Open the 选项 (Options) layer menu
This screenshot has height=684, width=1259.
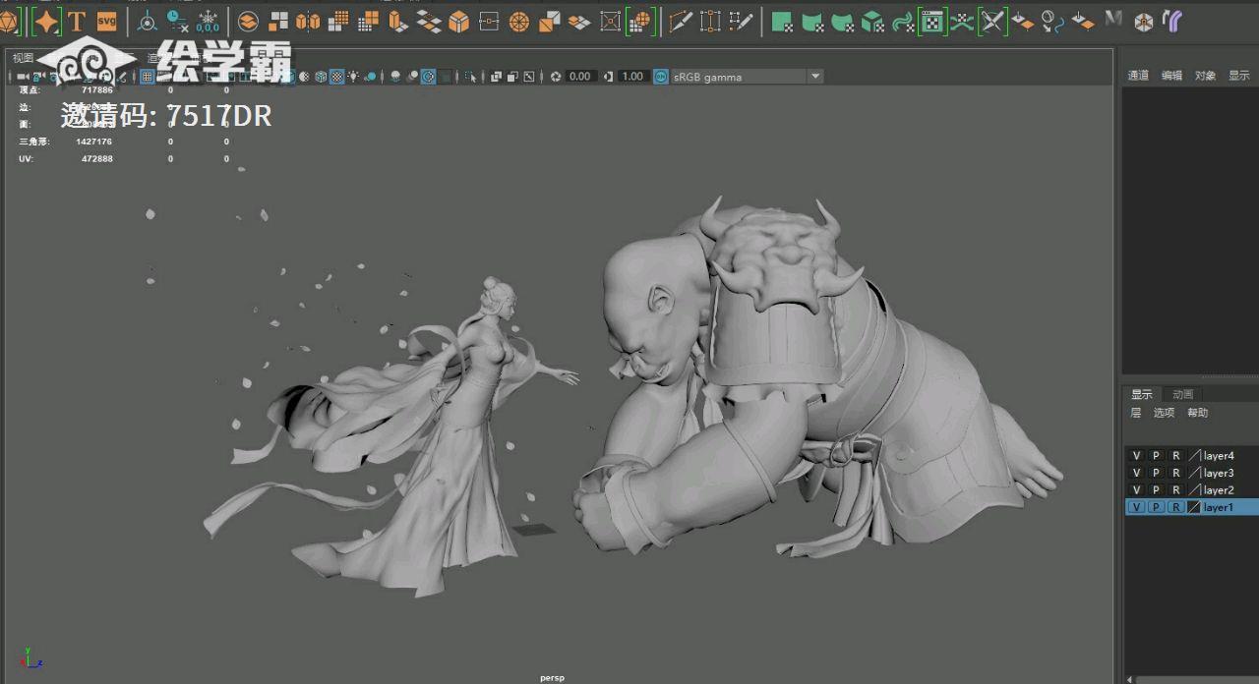[x=1164, y=413]
